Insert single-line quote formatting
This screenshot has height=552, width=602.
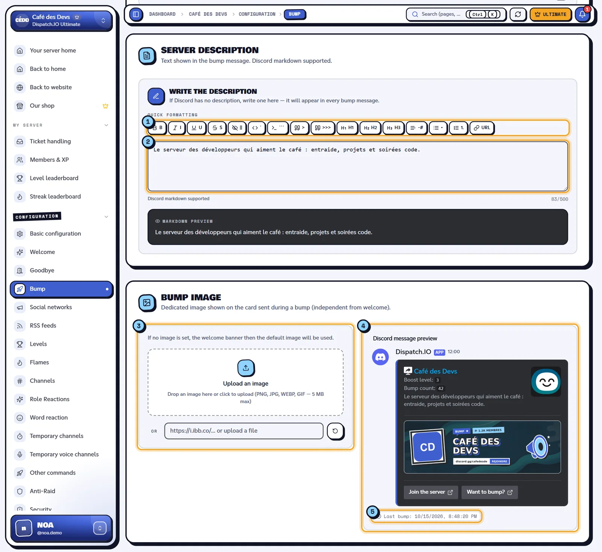click(299, 128)
